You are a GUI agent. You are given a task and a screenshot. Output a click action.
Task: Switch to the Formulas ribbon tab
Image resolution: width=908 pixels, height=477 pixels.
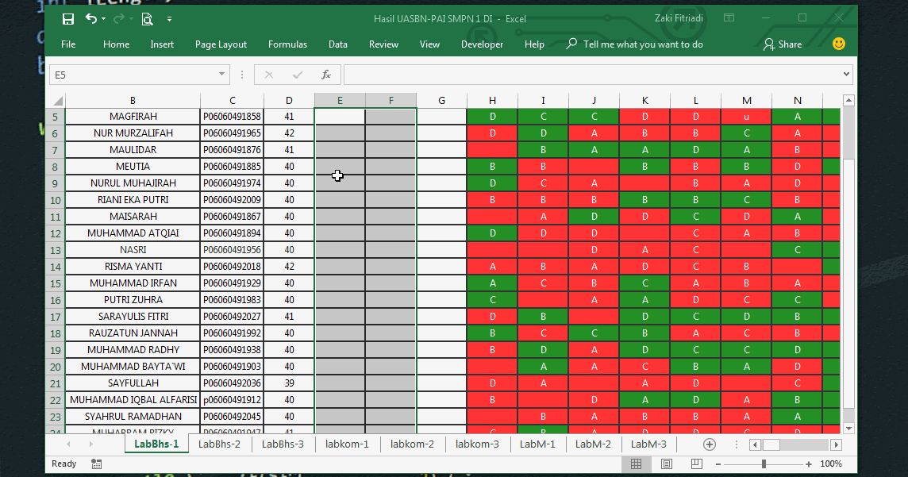(287, 44)
